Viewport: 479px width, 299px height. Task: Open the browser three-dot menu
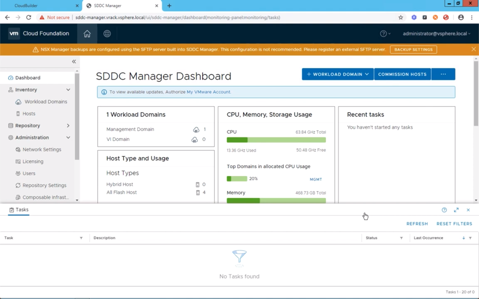click(x=472, y=17)
